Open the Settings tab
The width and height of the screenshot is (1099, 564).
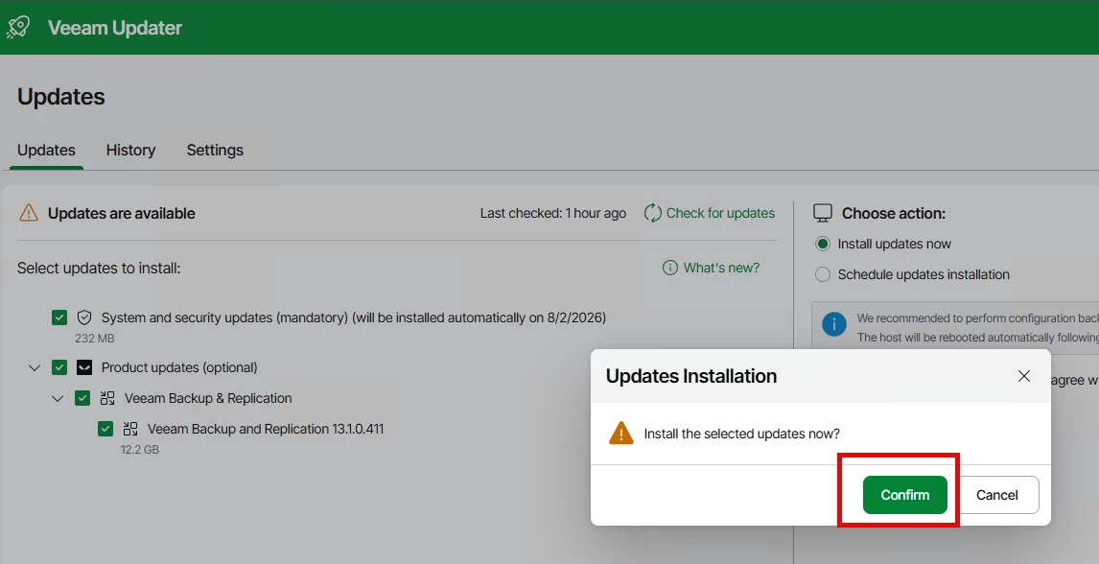point(215,150)
